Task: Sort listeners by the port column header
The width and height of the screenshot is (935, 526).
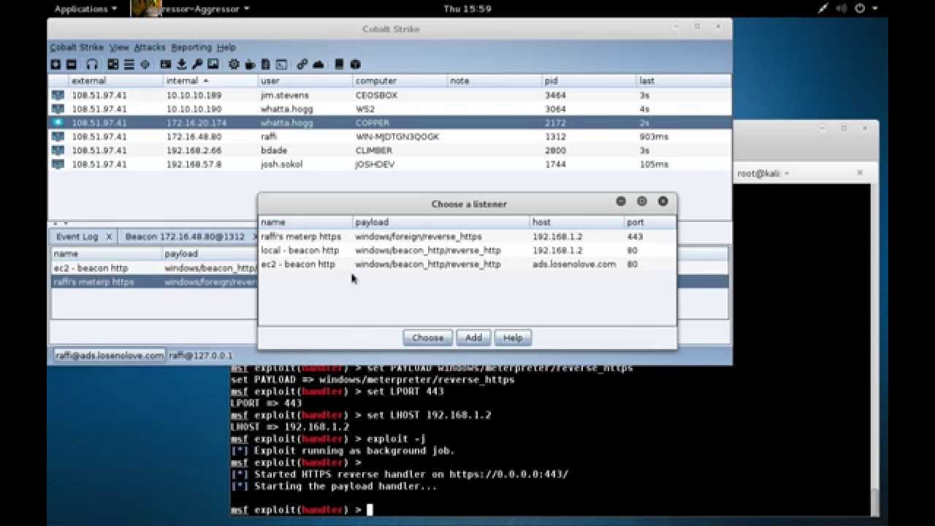Action: [649, 222]
